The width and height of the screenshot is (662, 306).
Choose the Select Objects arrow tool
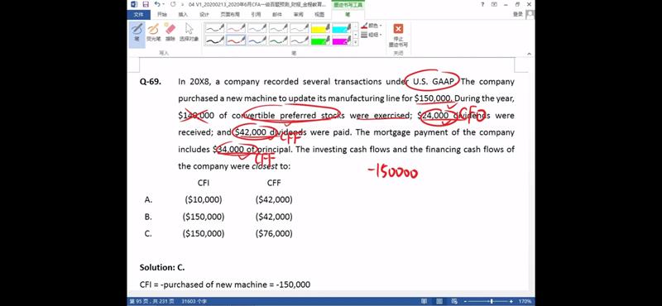click(189, 33)
